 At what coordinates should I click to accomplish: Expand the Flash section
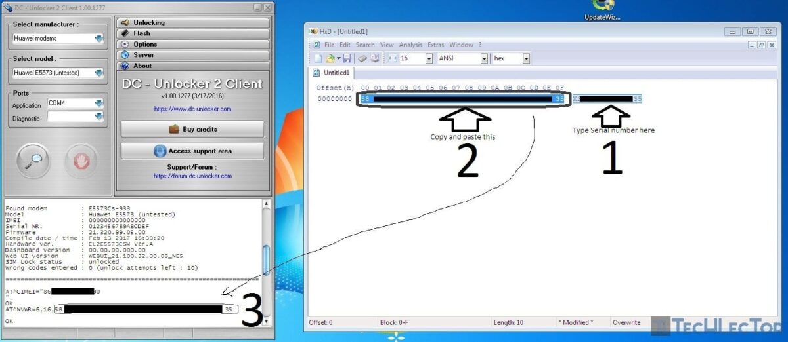point(193,33)
